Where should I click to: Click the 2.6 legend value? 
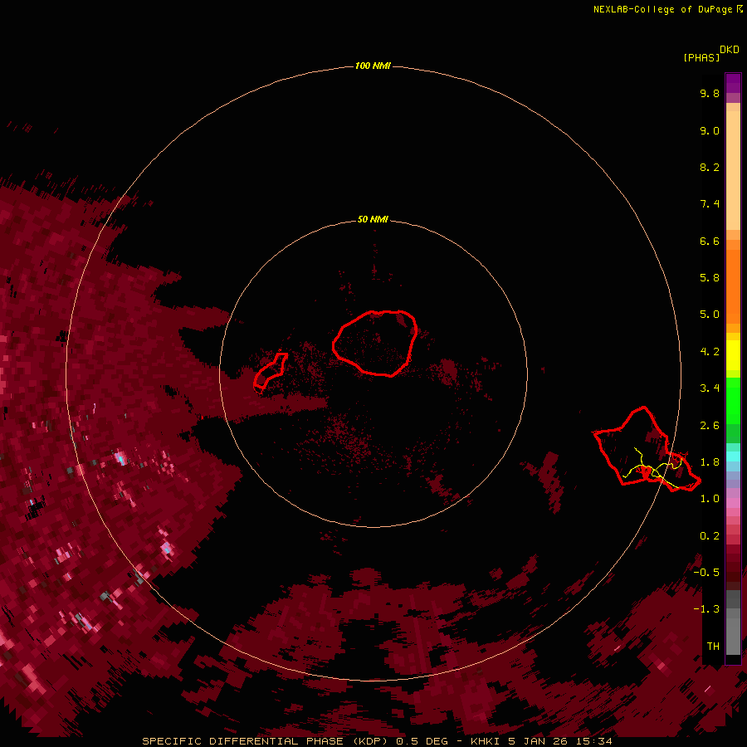click(710, 426)
